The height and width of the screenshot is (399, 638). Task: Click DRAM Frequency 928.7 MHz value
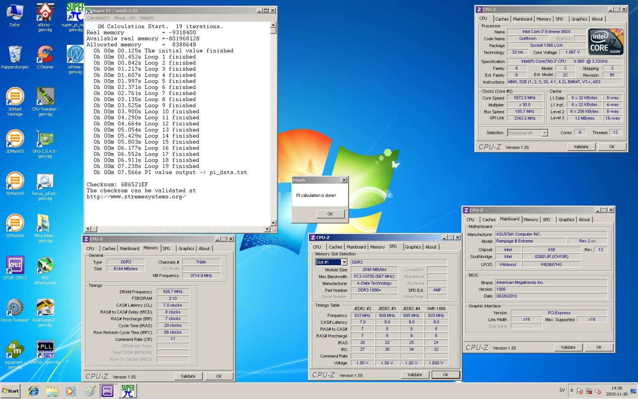[173, 292]
